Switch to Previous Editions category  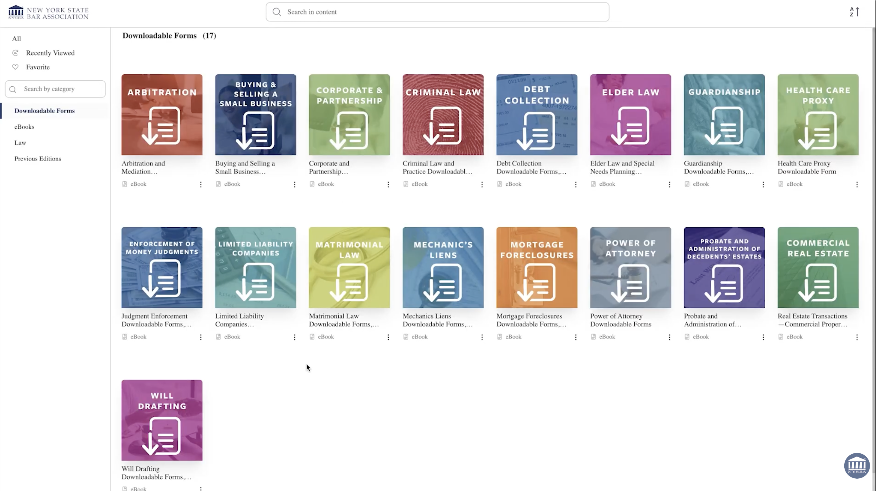click(38, 159)
